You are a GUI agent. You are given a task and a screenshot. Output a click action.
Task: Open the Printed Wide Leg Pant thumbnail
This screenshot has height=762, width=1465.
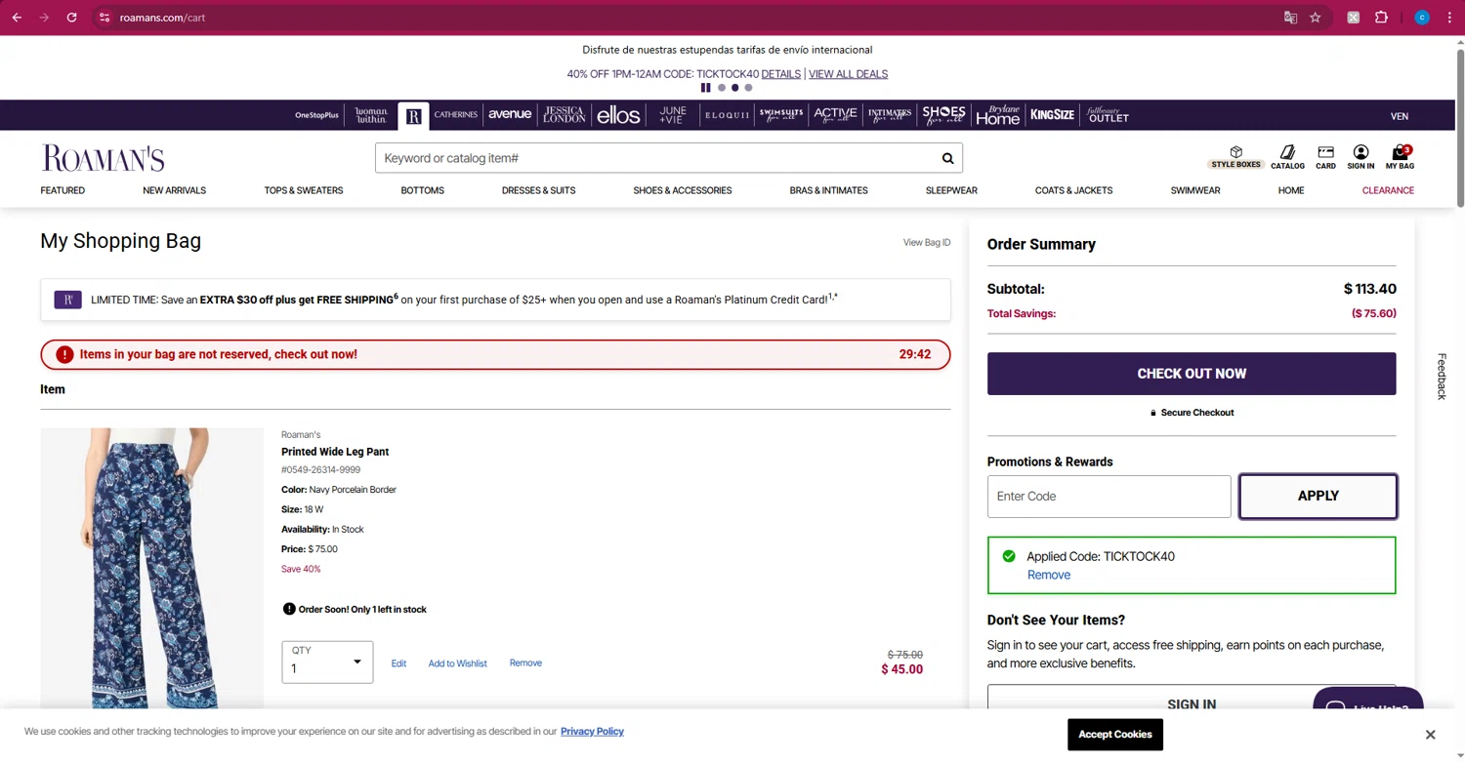tap(151, 568)
